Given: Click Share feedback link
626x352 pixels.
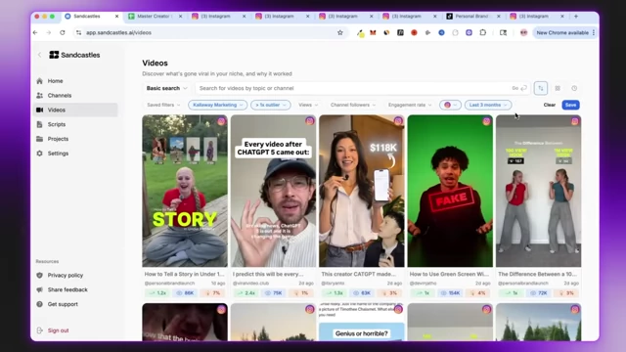Looking at the screenshot, I should [x=67, y=289].
